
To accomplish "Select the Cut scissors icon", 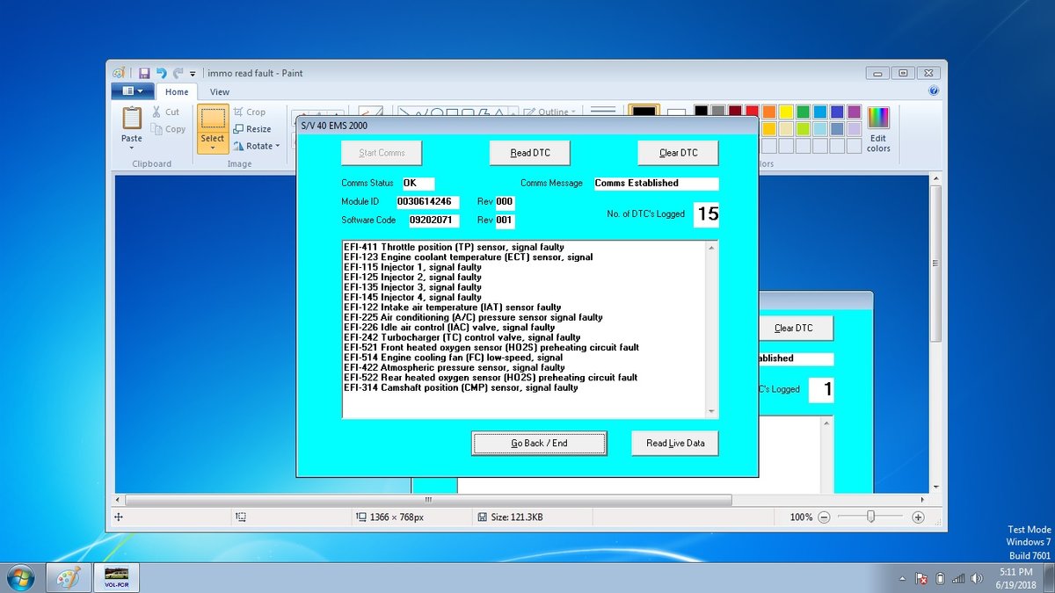I will 156,112.
